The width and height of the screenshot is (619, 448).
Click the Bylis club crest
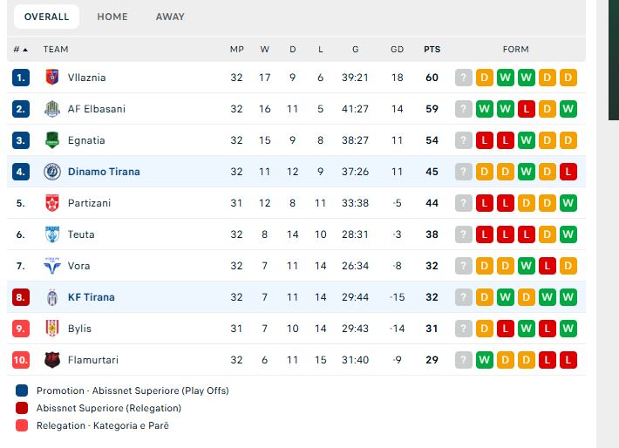[52, 329]
